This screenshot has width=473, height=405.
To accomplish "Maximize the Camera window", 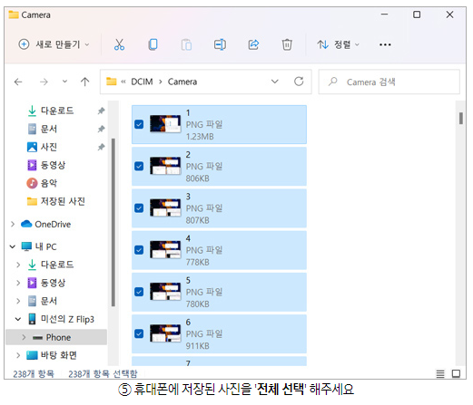I will (x=417, y=14).
